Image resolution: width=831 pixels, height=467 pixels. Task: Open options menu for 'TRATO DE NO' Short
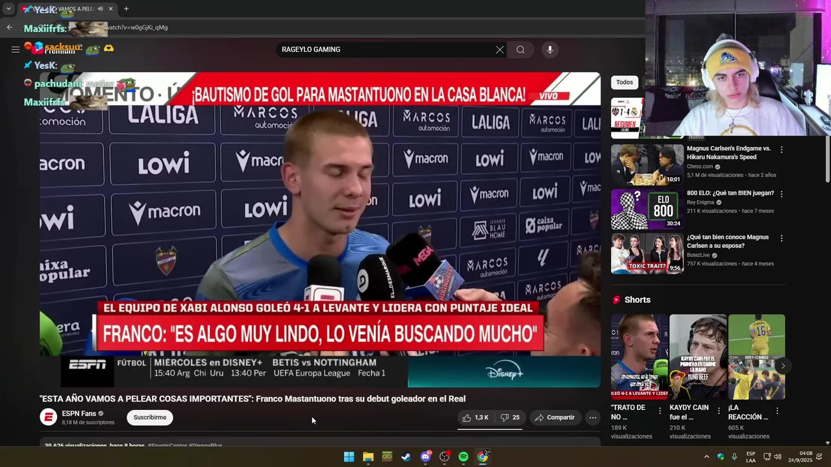660,411
